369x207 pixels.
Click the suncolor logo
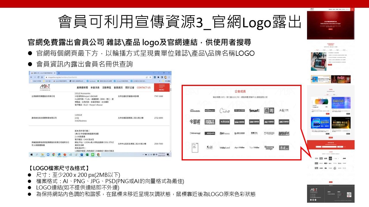(284, 133)
